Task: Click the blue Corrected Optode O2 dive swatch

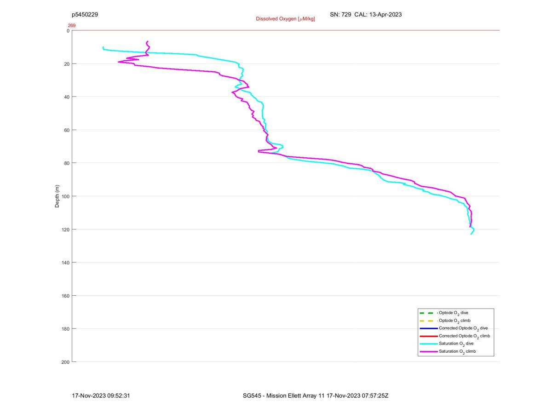Action: click(x=428, y=328)
